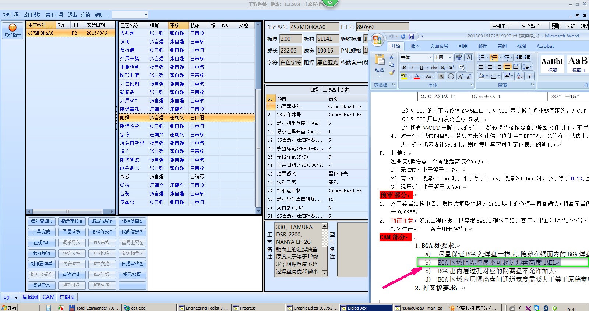The image size is (589, 311).
Task: Click the Copy icon in clipboard group
Action: [392, 65]
